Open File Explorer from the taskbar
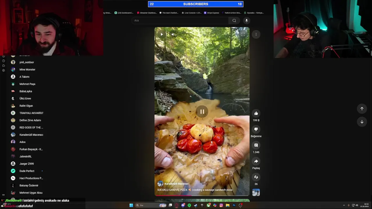 (228, 205)
